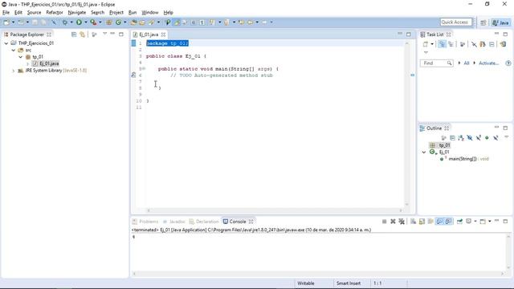Click the Debug bug icon in toolbar

[x=64, y=22]
